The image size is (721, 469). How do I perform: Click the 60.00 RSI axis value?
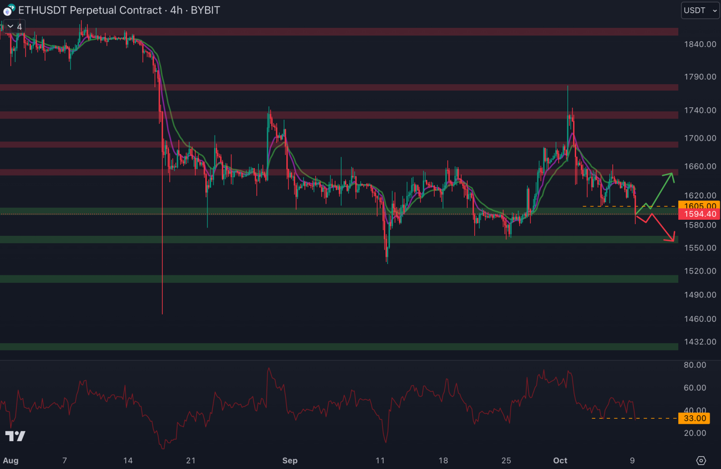click(695, 388)
